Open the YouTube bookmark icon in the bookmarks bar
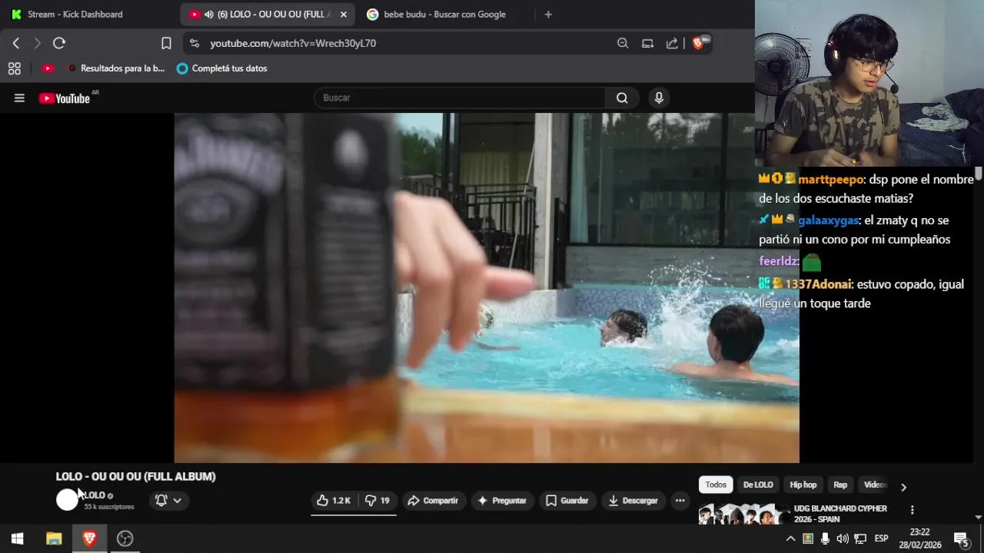Screen dimensions: 984x553 coord(48,68)
